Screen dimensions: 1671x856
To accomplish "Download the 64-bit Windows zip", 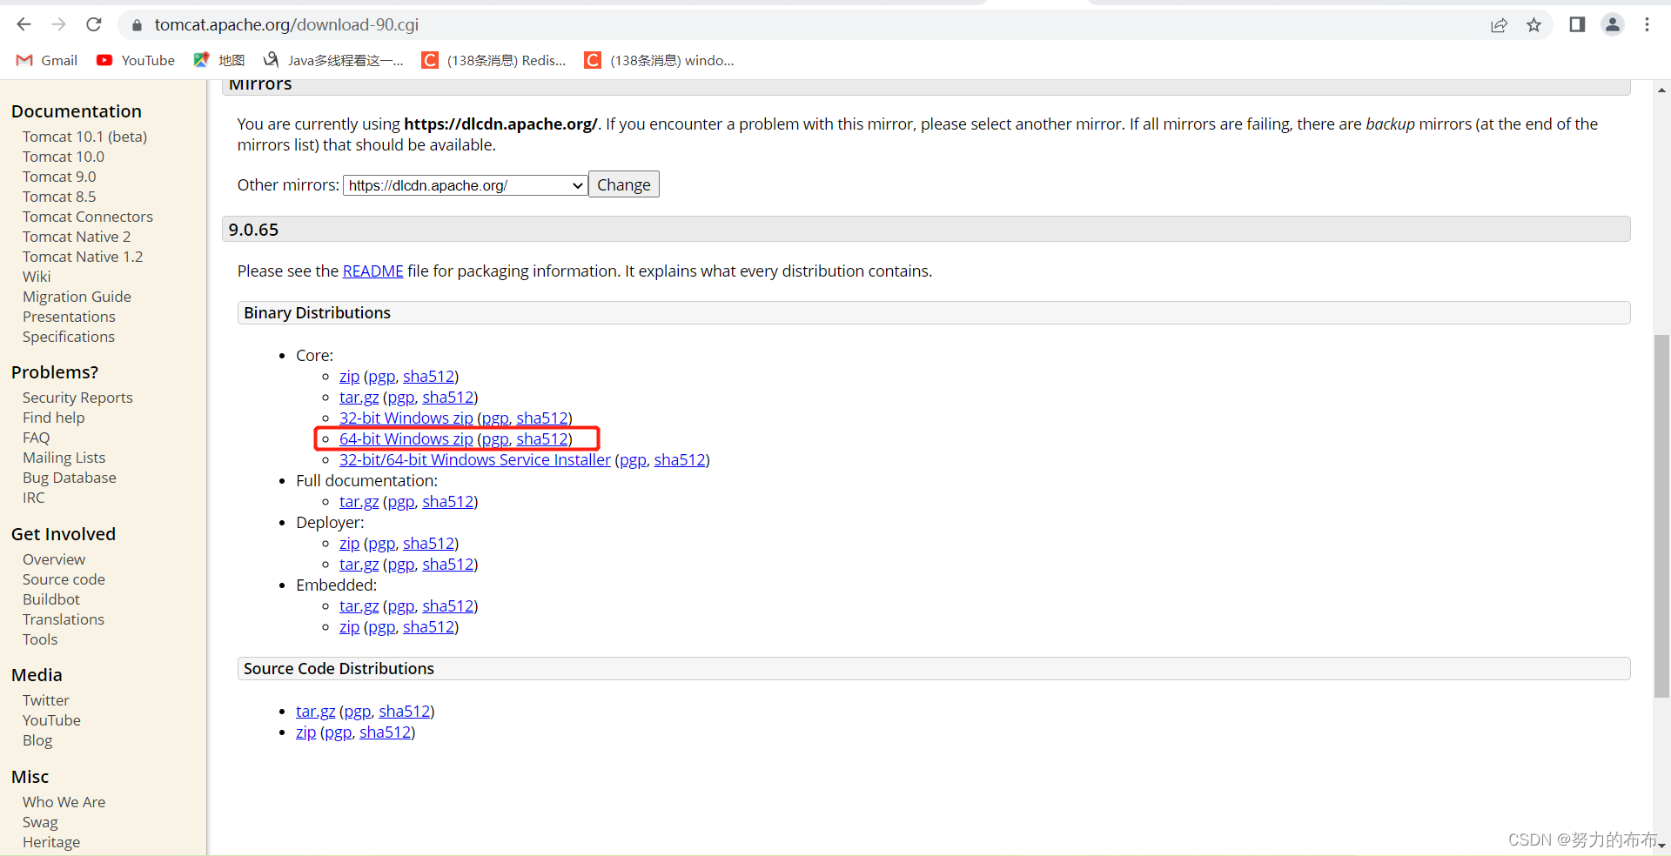I will [x=406, y=439].
